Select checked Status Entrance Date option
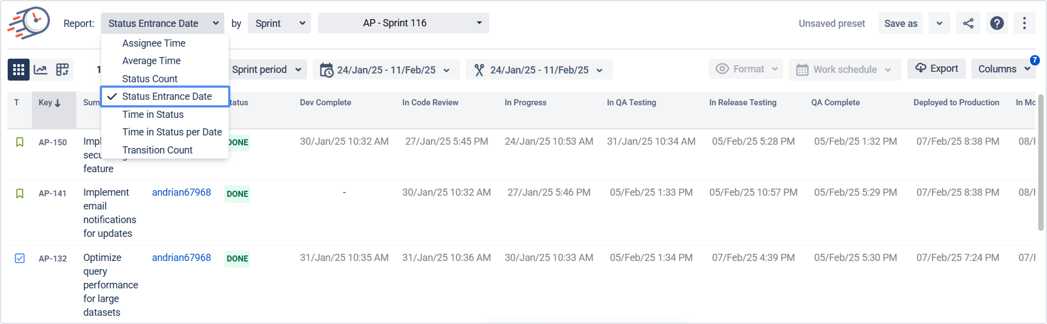Screen dimensions: 1047x324 [167, 96]
